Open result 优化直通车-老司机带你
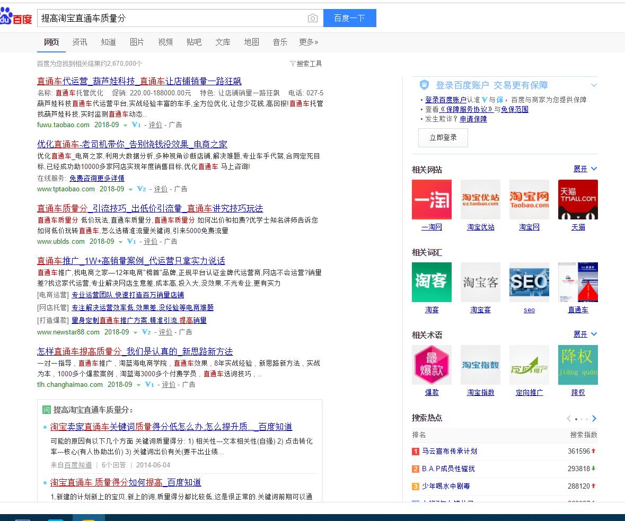This screenshot has height=521, width=625. (133, 144)
